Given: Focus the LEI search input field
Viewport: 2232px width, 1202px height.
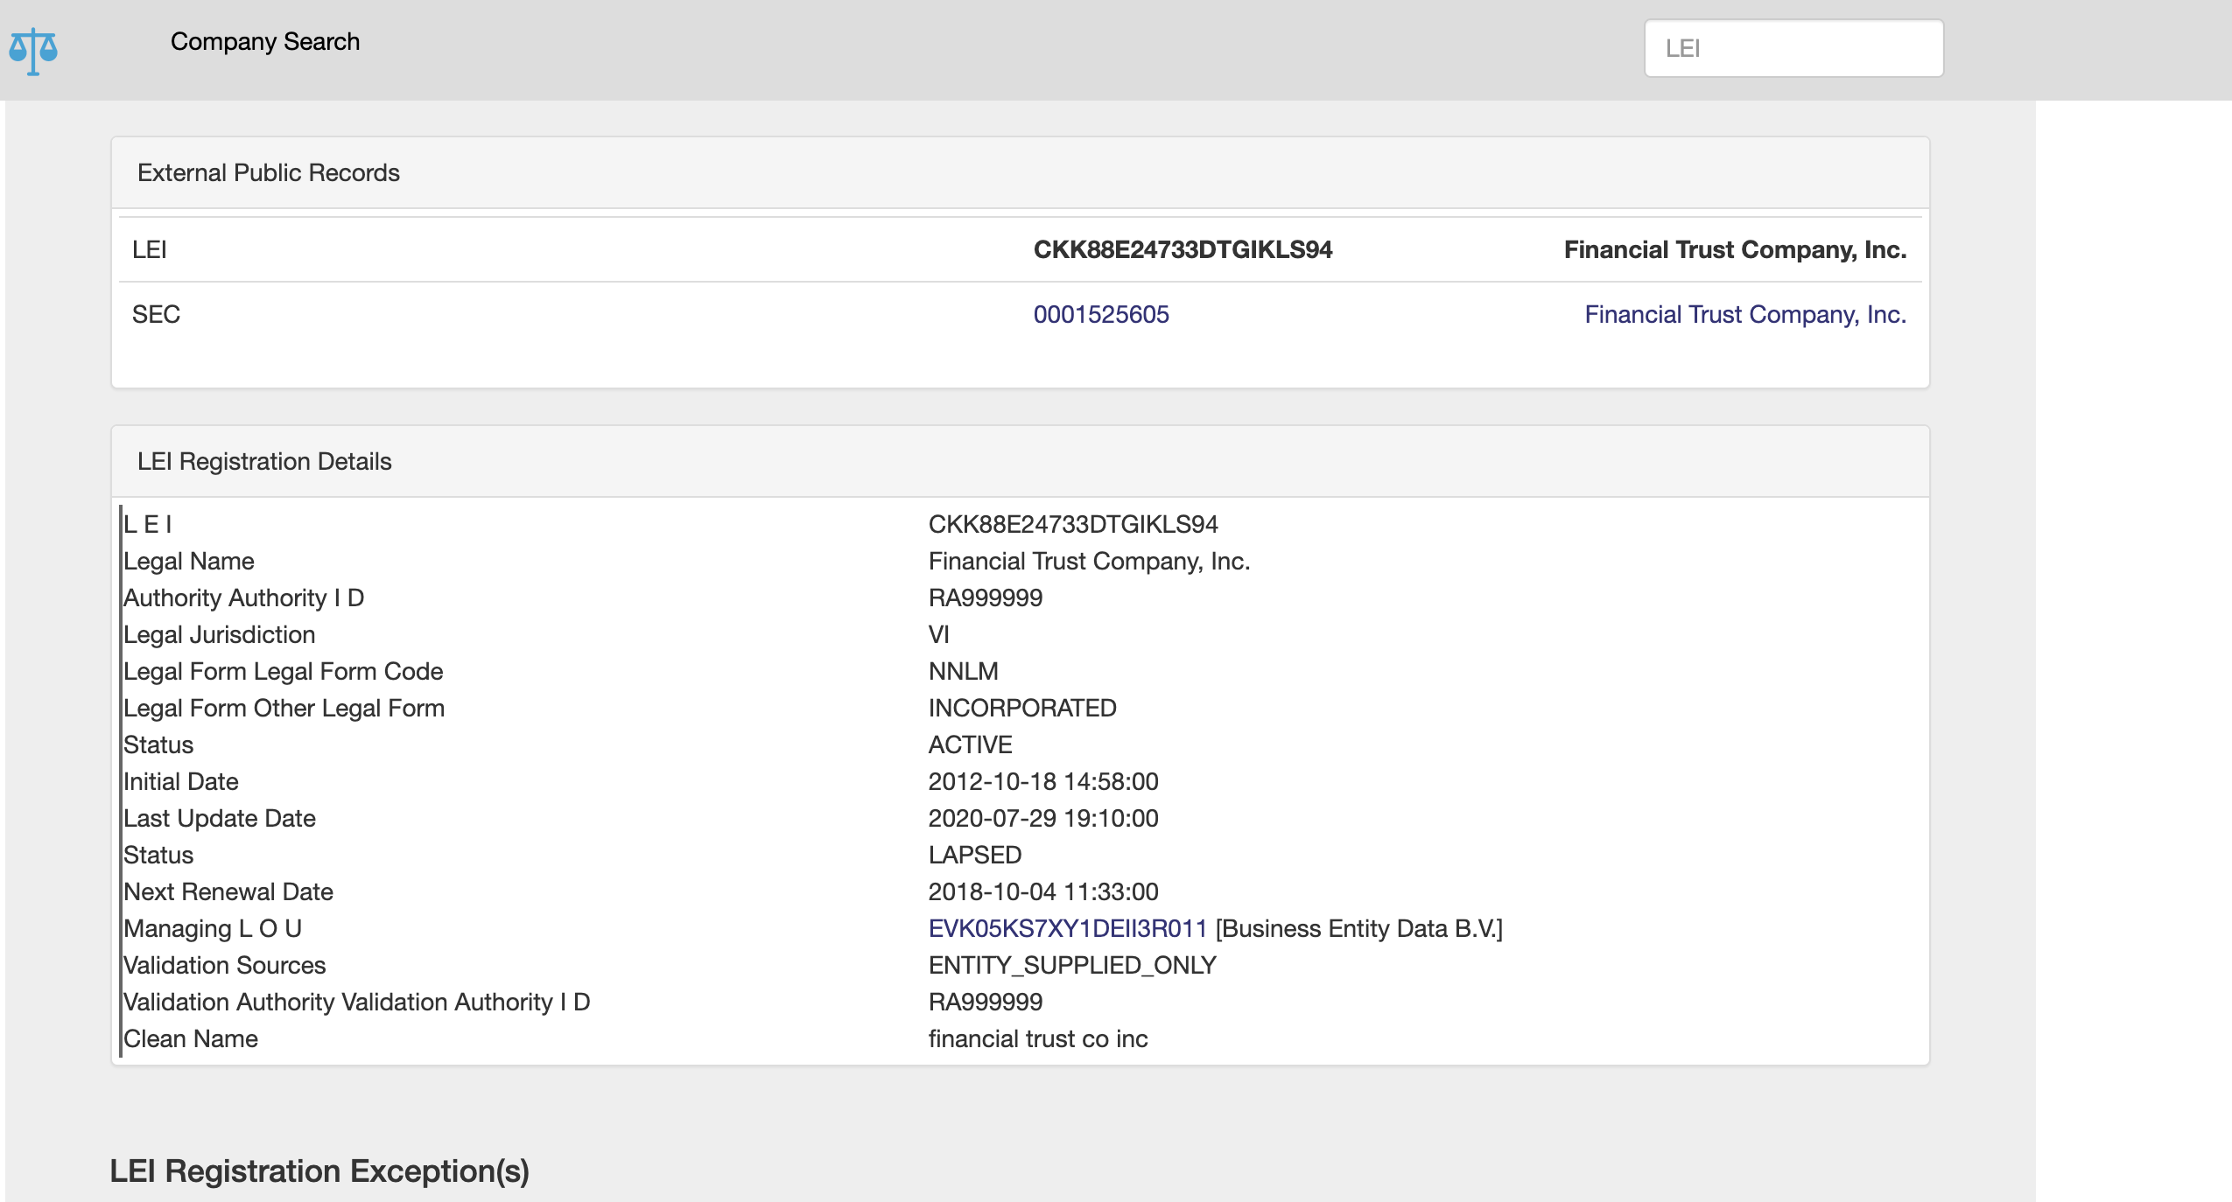Looking at the screenshot, I should [x=1793, y=48].
